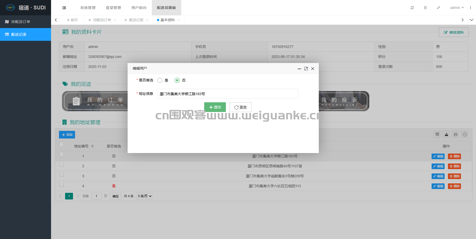Click the page number jump input

pyautogui.click(x=96, y=196)
